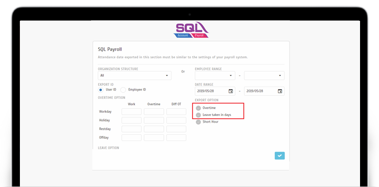Click the LEAVE OPTION section label
The width and height of the screenshot is (379, 187).
coord(108,148)
